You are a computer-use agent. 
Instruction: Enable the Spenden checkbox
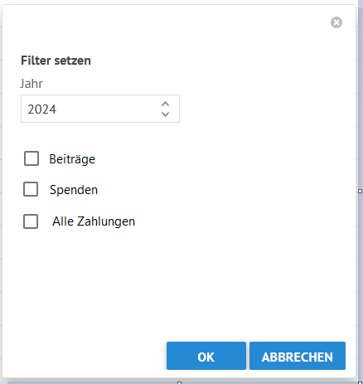click(x=31, y=189)
